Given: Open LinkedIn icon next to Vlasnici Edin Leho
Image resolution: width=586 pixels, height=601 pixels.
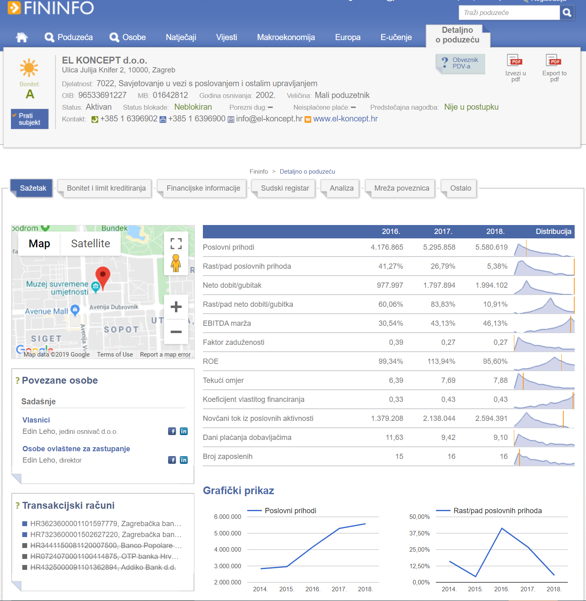Looking at the screenshot, I should (x=184, y=431).
